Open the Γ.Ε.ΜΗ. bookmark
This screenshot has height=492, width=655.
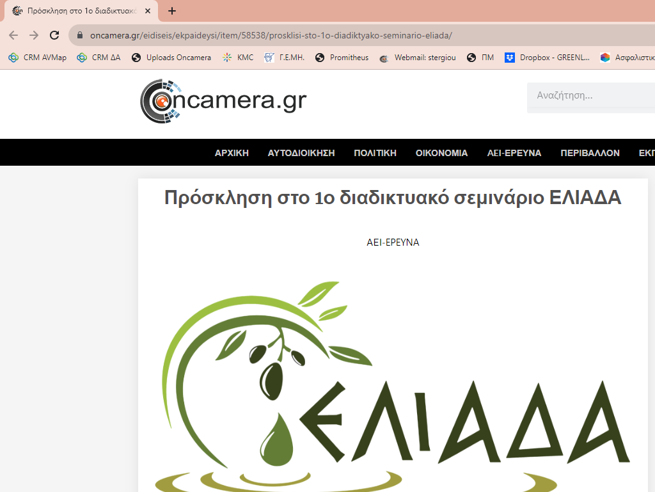[284, 58]
